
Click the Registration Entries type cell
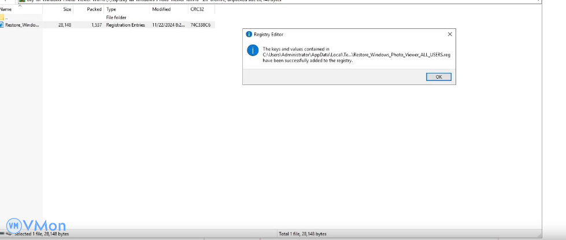(x=125, y=25)
